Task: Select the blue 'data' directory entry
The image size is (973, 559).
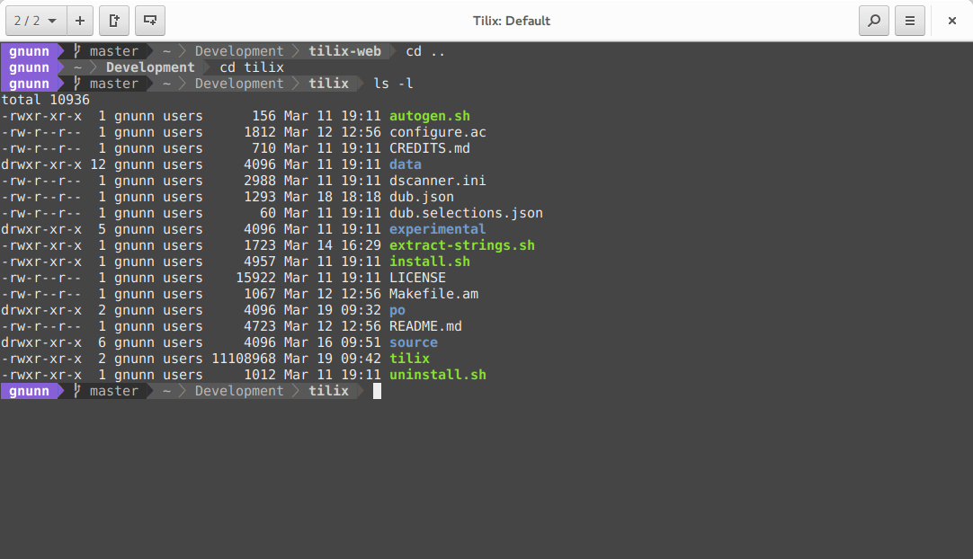Action: point(405,164)
